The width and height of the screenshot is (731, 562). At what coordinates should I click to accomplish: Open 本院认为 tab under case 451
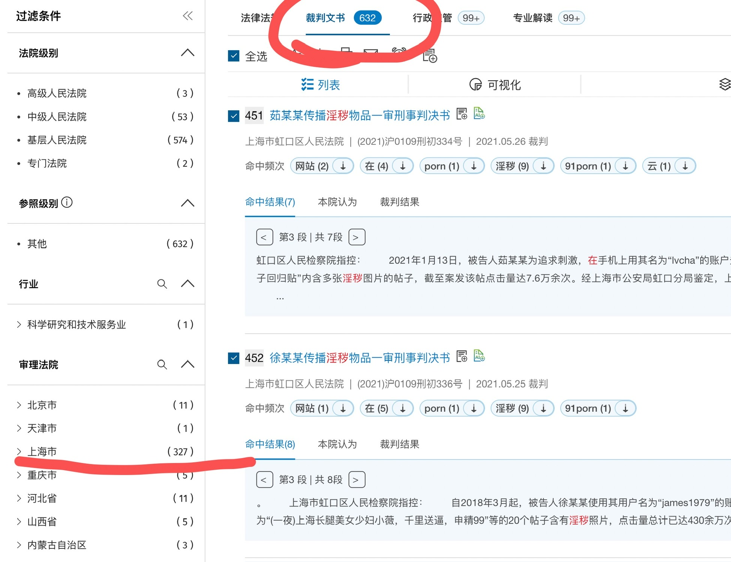click(337, 202)
